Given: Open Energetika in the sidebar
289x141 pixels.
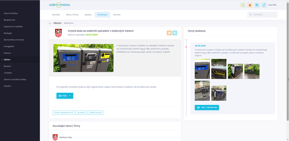Looking at the screenshot, I should pos(9,46).
